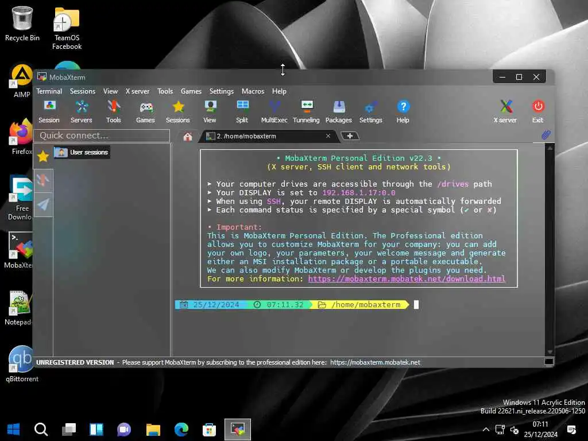Open taskbar Search magnifier

(41, 430)
